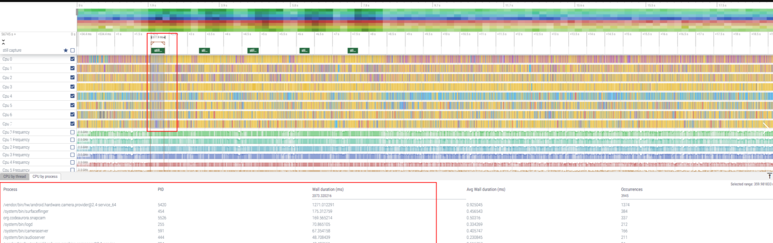
Task: Click the overview minimap timeline
Action: tap(425, 20)
